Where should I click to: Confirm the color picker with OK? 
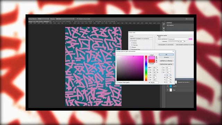pyautogui.click(x=166, y=55)
